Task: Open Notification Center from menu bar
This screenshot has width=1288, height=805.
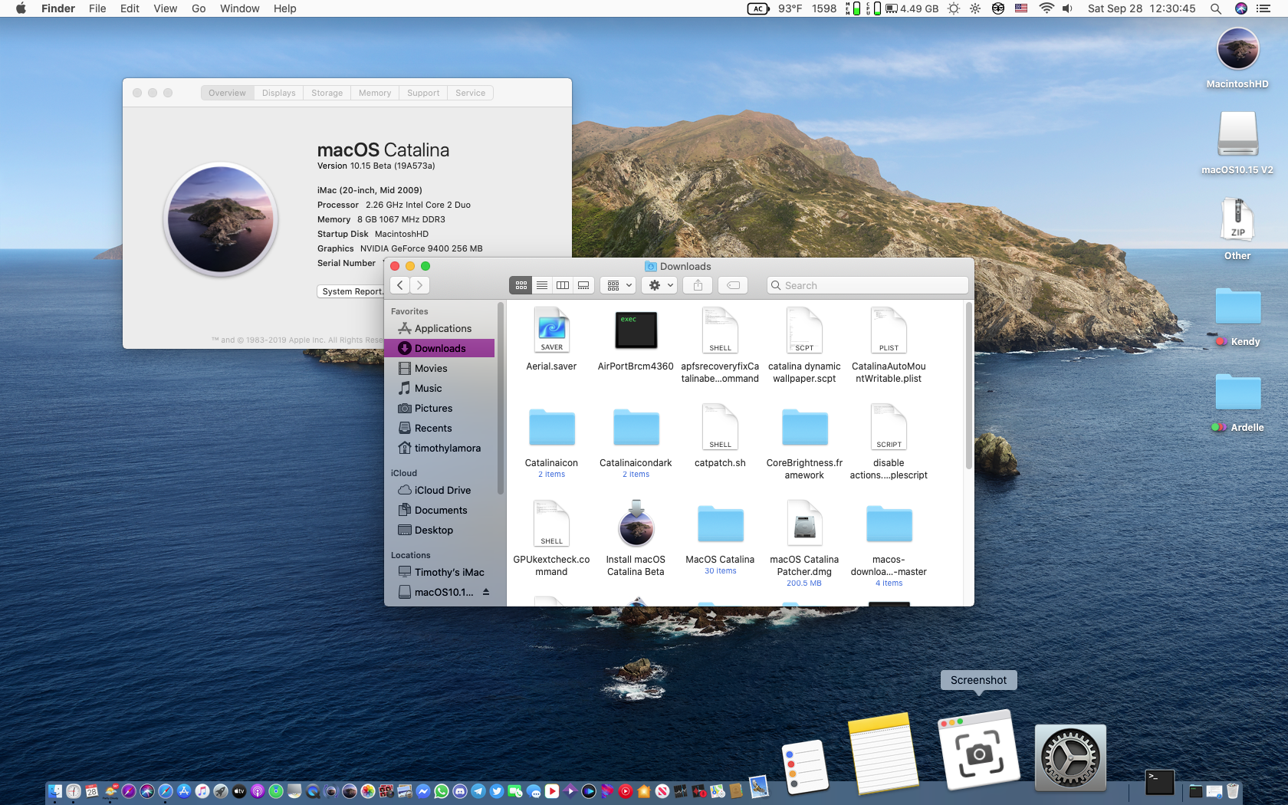Action: 1263,8
